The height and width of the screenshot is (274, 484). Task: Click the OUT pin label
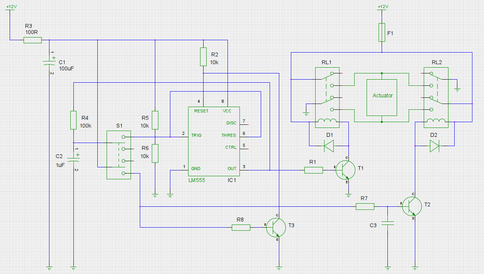(x=232, y=168)
